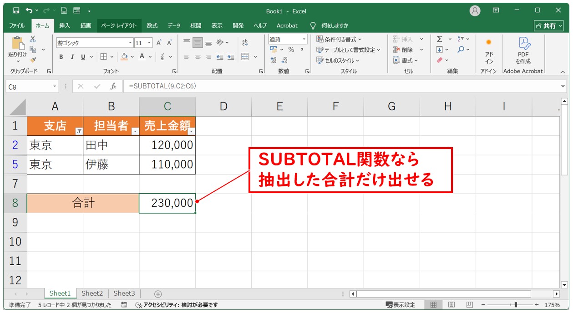Apply percent style with the % icon
The height and width of the screenshot is (313, 573).
pos(291,50)
